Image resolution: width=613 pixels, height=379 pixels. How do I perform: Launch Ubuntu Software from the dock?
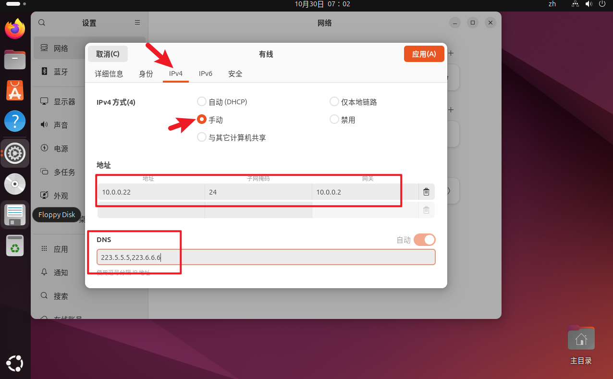(x=15, y=90)
